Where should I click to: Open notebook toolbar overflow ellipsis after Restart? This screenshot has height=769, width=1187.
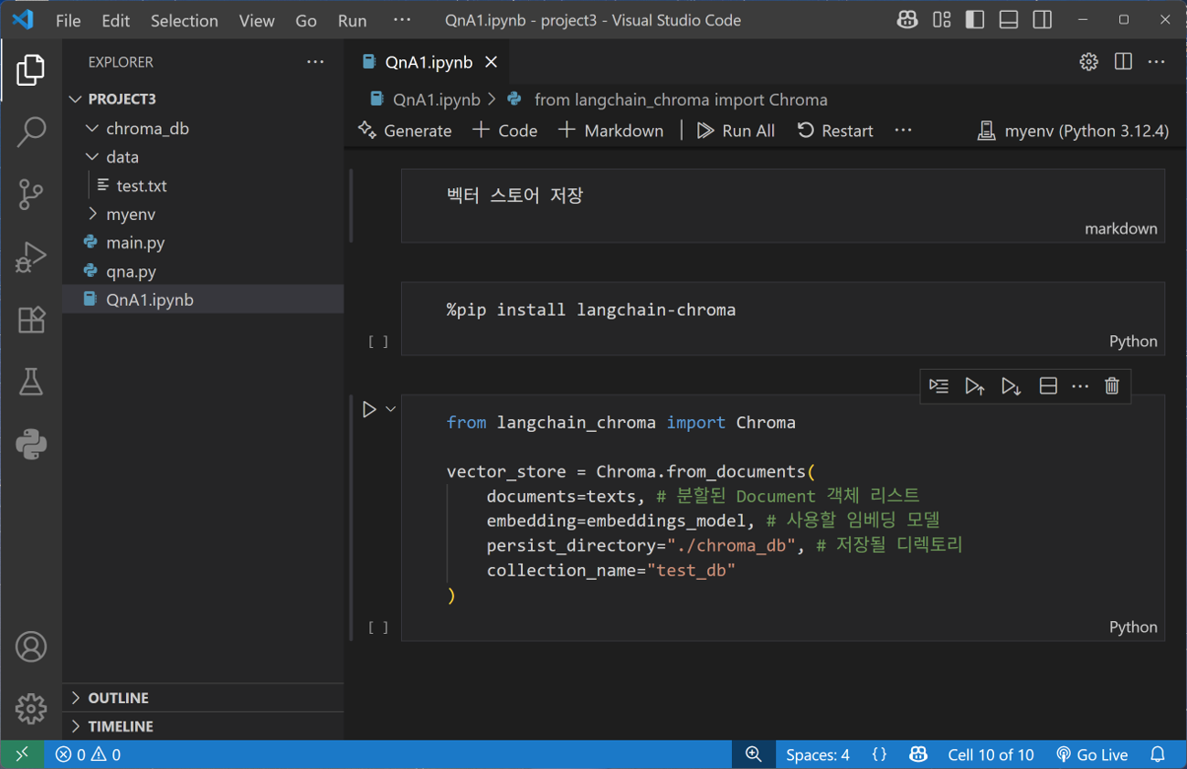click(903, 131)
